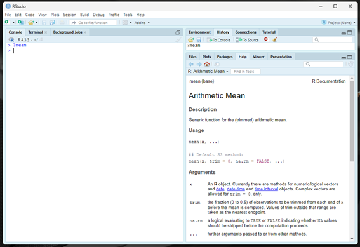Screen dimensions: 360x247
Task: Open the Profile menu
Action: 114,15
